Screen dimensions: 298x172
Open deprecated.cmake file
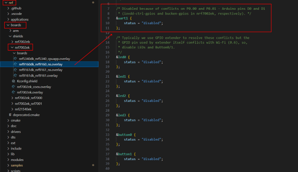coord(26,115)
